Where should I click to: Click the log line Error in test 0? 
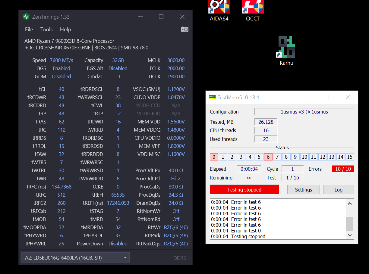tap(236, 231)
